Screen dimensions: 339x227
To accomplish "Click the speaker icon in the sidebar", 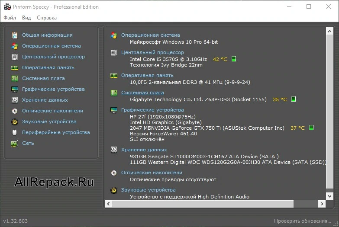I will (14, 122).
